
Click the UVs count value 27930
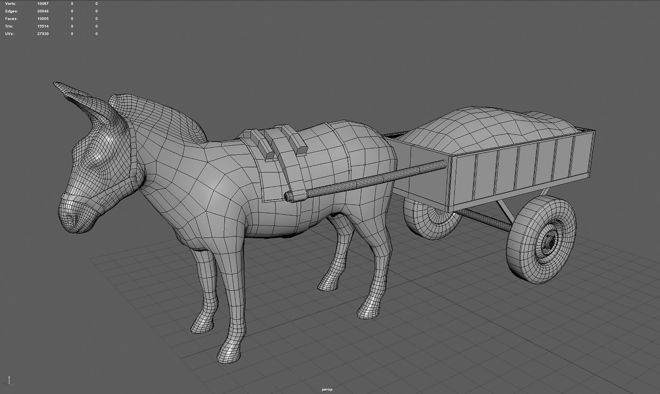pyautogui.click(x=43, y=34)
